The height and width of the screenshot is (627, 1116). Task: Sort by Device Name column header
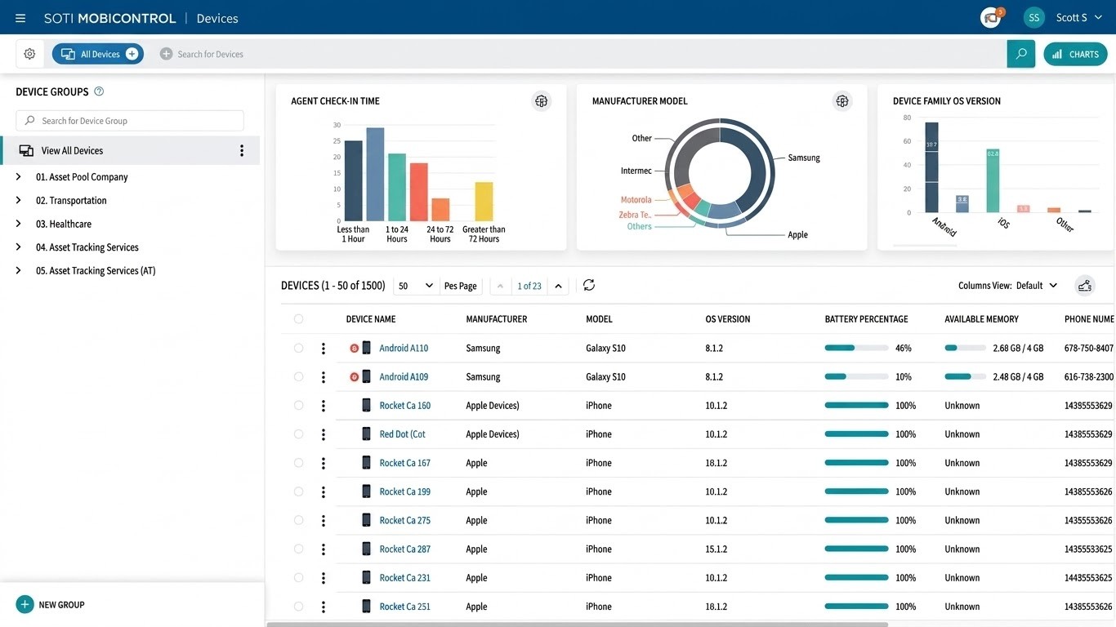[371, 319]
